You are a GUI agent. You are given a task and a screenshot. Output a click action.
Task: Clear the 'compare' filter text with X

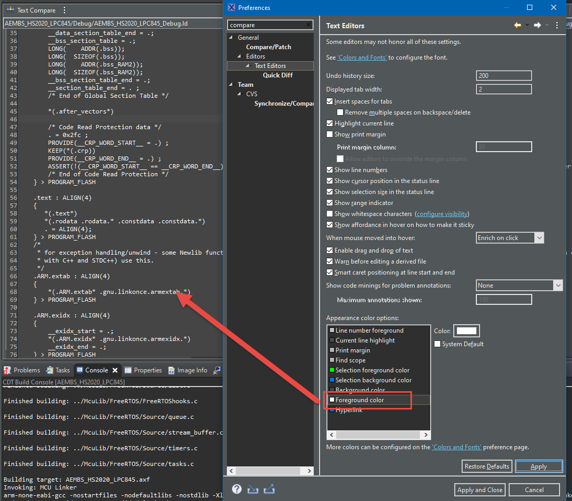click(308, 25)
